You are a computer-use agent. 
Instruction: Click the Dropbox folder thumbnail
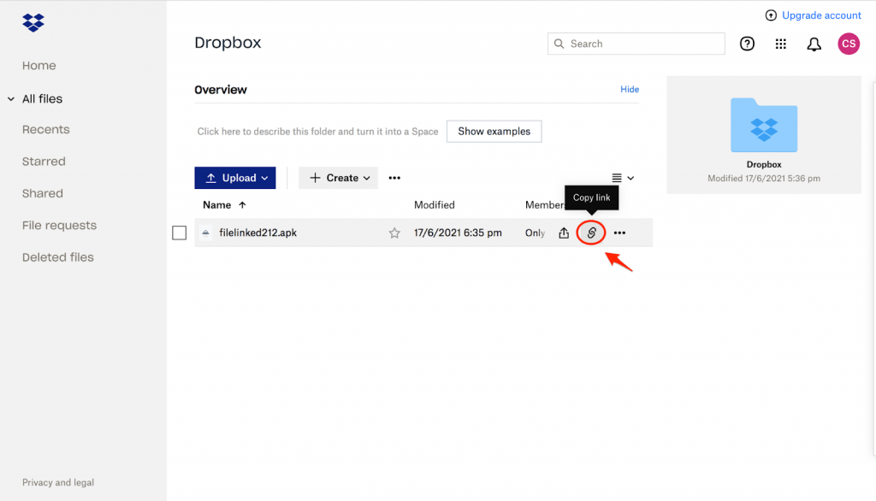[764, 125]
